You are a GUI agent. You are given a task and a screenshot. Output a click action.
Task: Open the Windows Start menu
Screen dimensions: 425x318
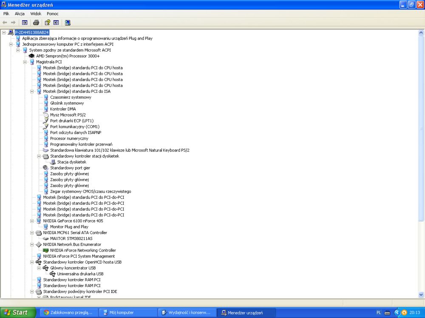(18, 312)
